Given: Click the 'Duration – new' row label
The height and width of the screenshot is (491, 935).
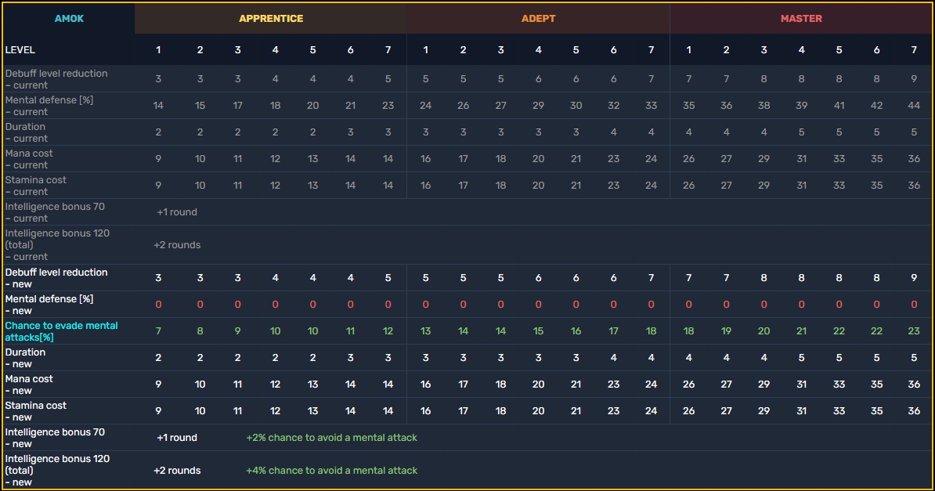Looking at the screenshot, I should 27,358.
